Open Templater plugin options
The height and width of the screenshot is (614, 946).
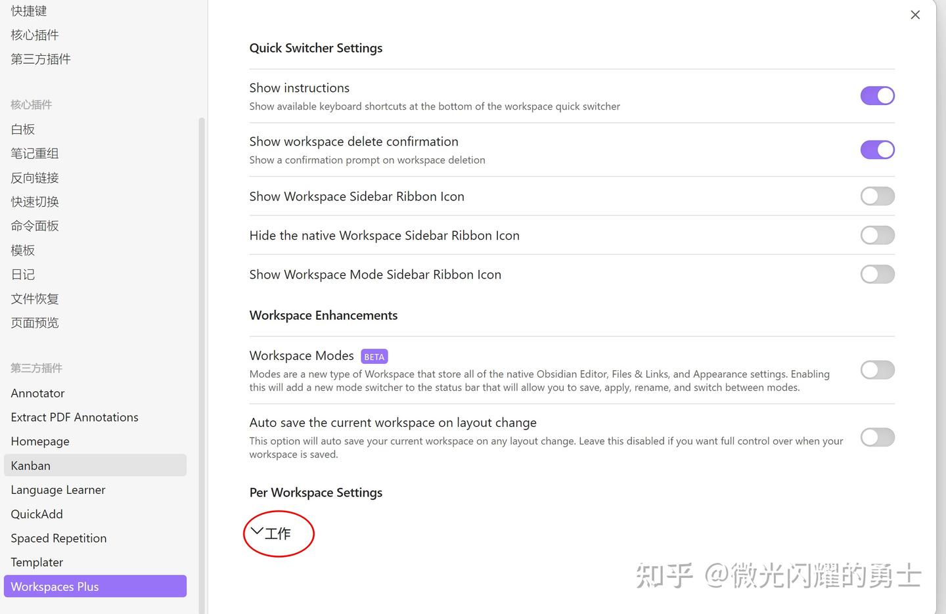(36, 561)
